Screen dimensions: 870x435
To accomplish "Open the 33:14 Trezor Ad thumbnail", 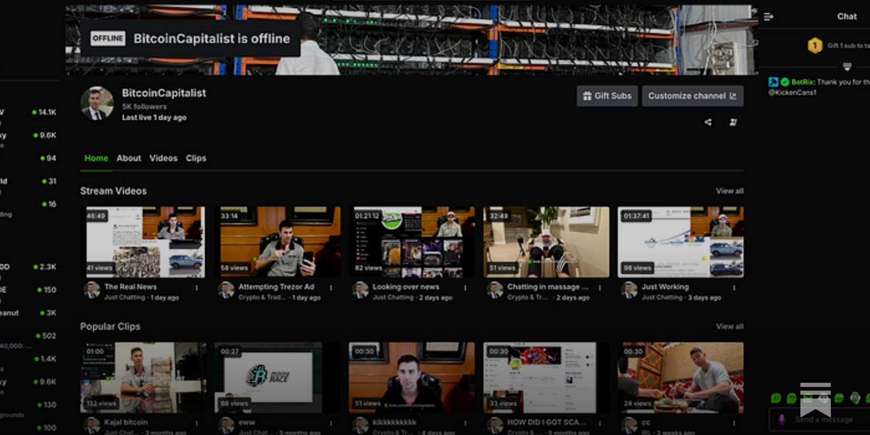I will (x=277, y=242).
